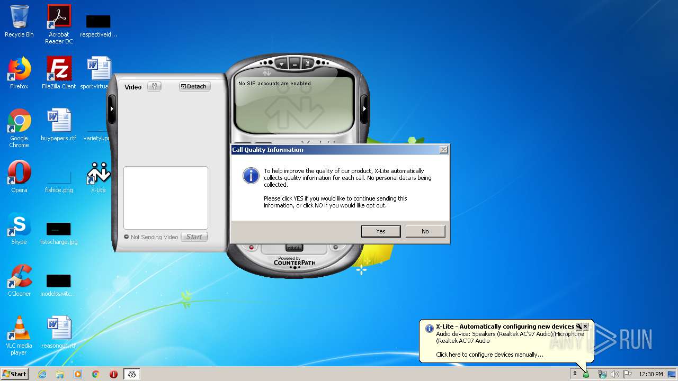Close the Call Quality Information dialog
Screen dimensions: 678x381
point(444,150)
